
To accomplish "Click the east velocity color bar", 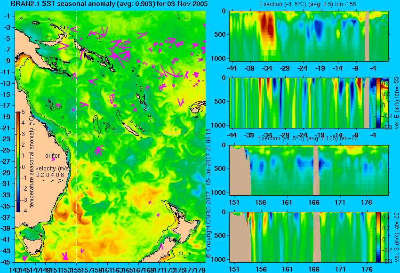I will [378, 103].
